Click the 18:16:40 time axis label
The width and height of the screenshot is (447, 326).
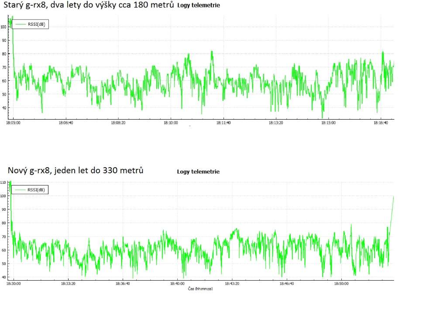point(381,123)
